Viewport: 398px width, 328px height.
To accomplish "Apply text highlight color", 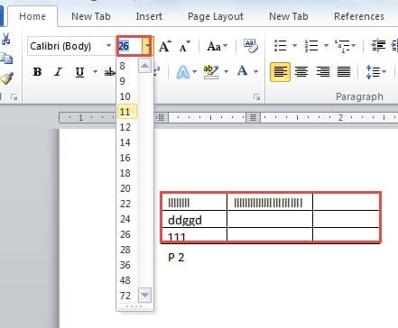I will point(211,72).
